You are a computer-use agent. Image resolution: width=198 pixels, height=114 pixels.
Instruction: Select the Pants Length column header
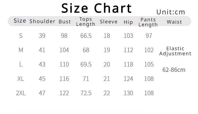148,22
